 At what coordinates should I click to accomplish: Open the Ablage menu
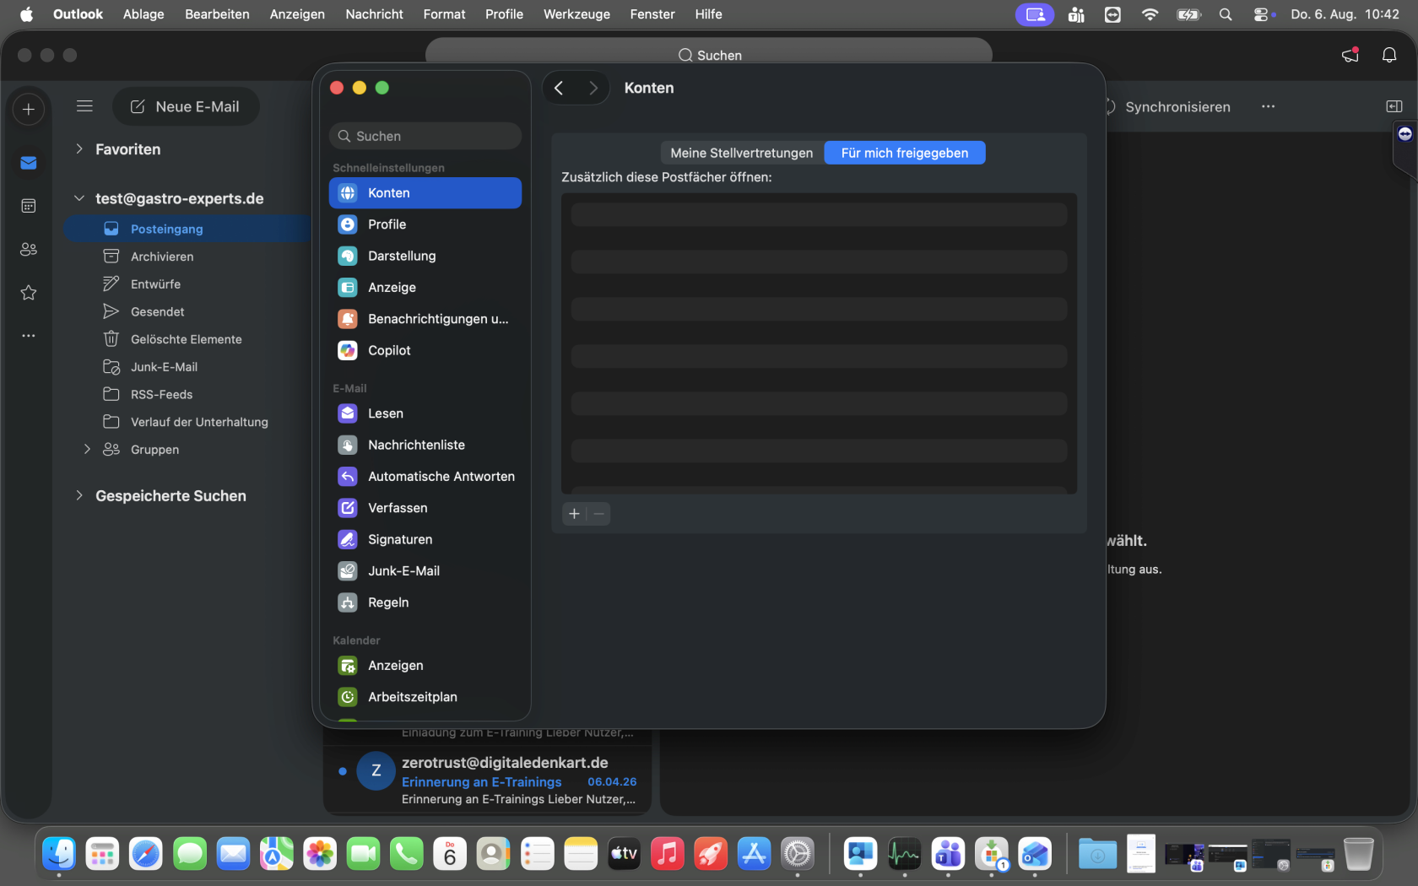click(143, 14)
